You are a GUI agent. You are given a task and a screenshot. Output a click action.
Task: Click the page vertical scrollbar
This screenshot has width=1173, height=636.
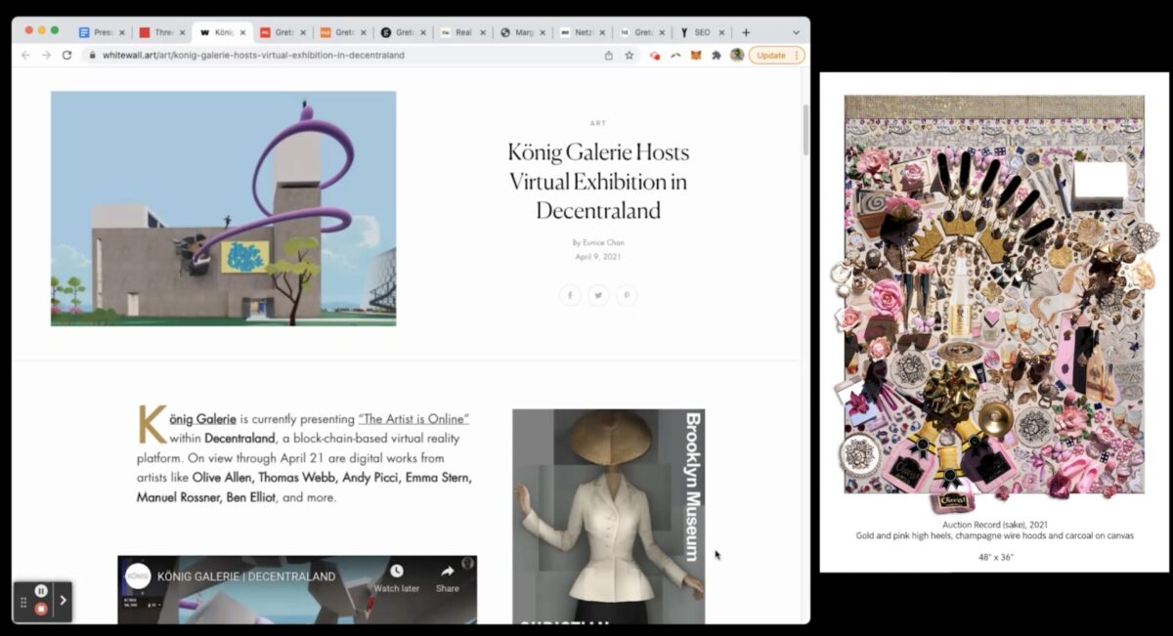805,130
